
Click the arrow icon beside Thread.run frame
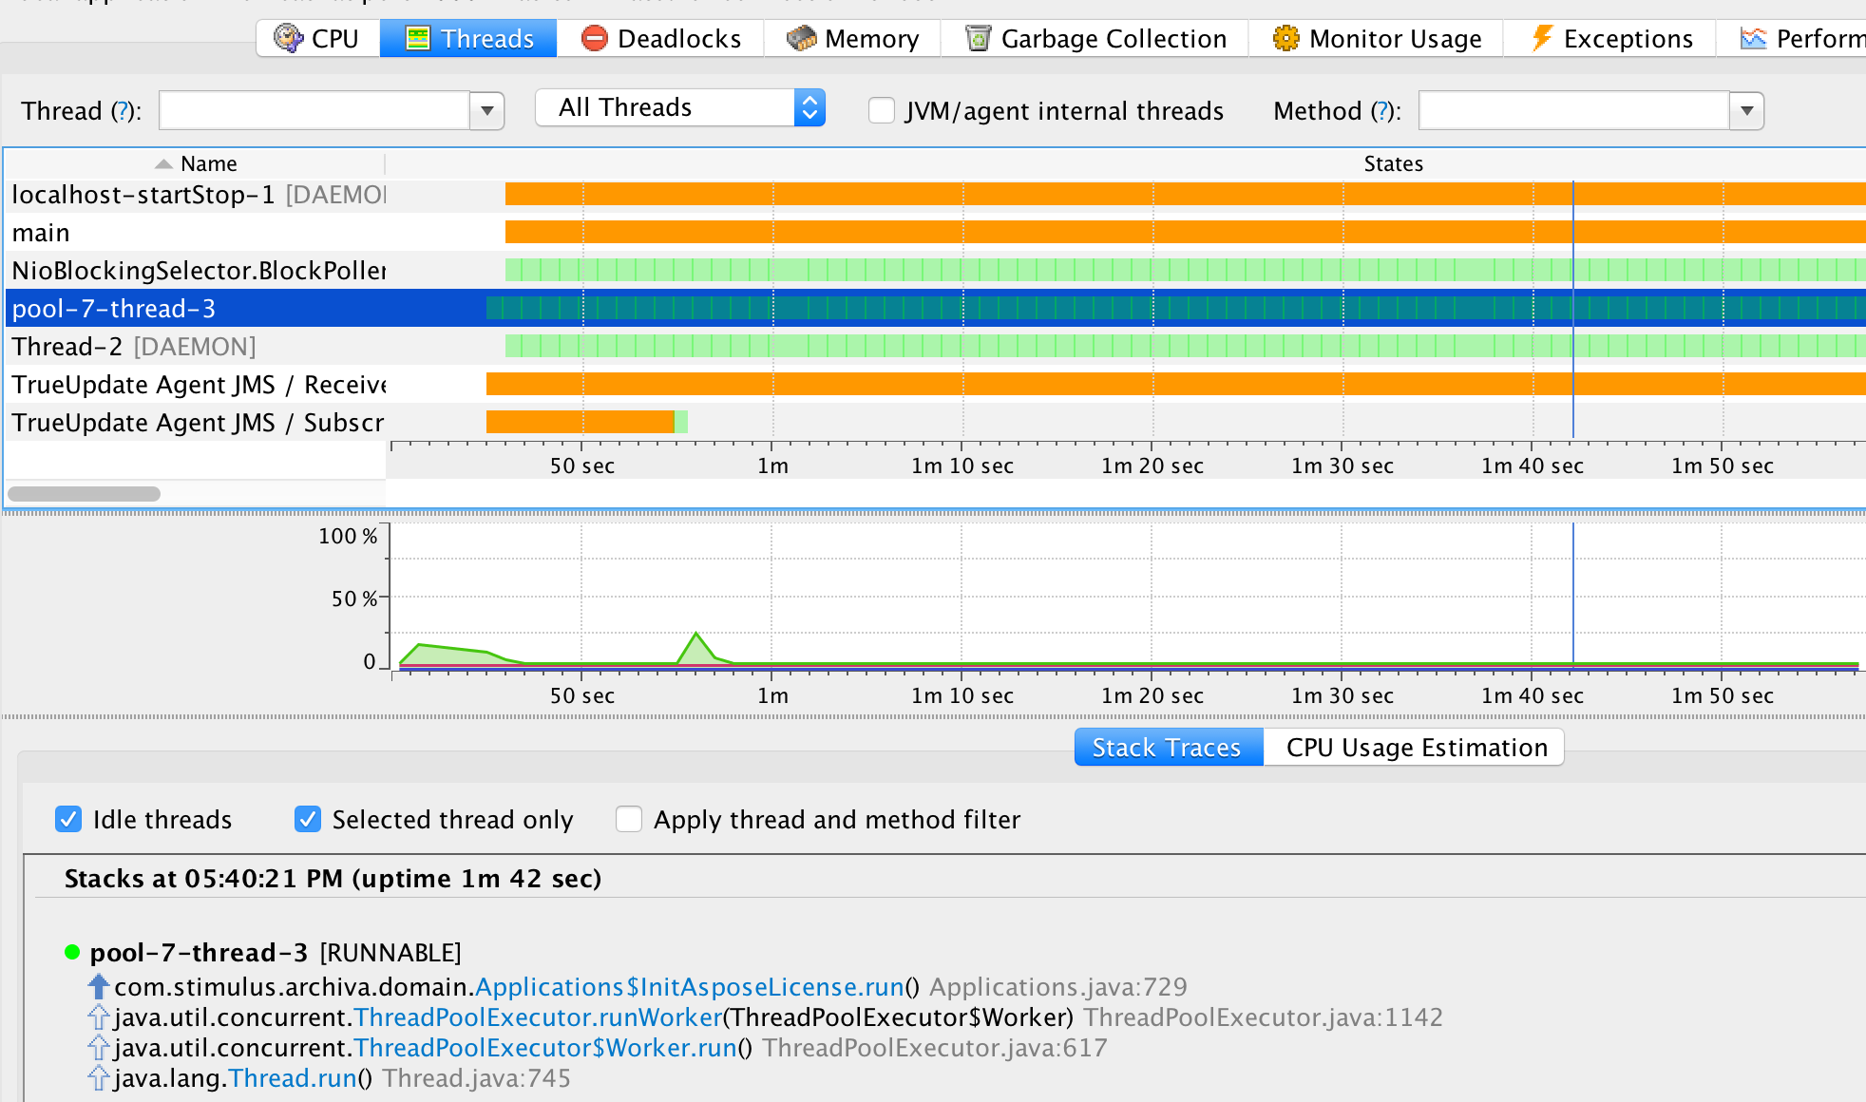coord(99,1077)
